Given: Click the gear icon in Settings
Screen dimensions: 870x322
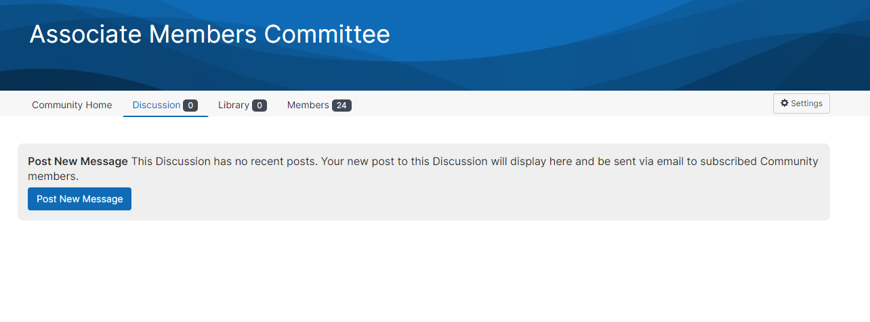Looking at the screenshot, I should coord(785,103).
